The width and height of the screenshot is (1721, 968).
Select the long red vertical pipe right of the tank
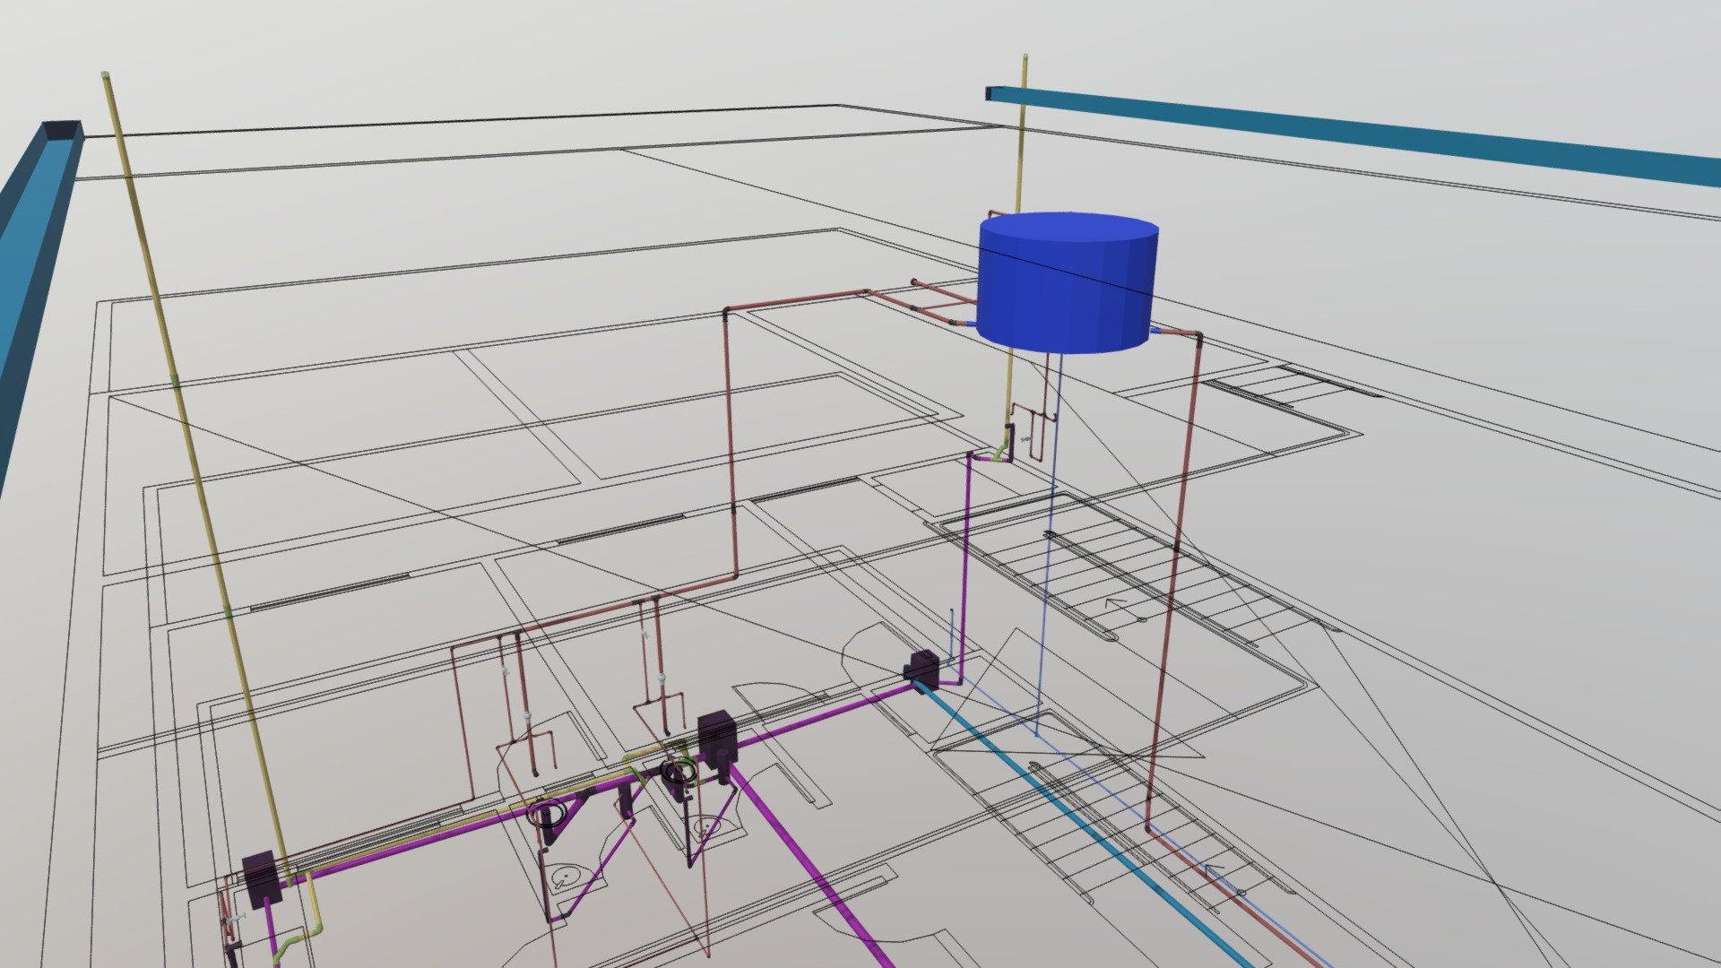[x=1174, y=583]
